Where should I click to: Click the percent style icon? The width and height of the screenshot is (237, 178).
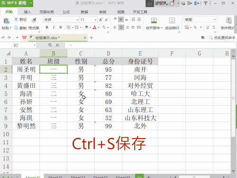coord(195,28)
